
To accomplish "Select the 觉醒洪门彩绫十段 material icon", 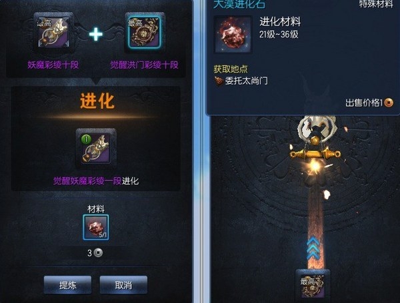I will [145, 33].
